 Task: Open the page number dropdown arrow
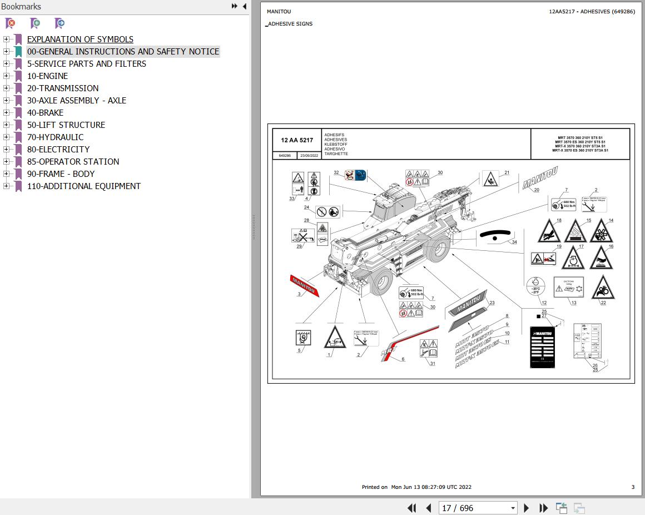pyautogui.click(x=513, y=508)
